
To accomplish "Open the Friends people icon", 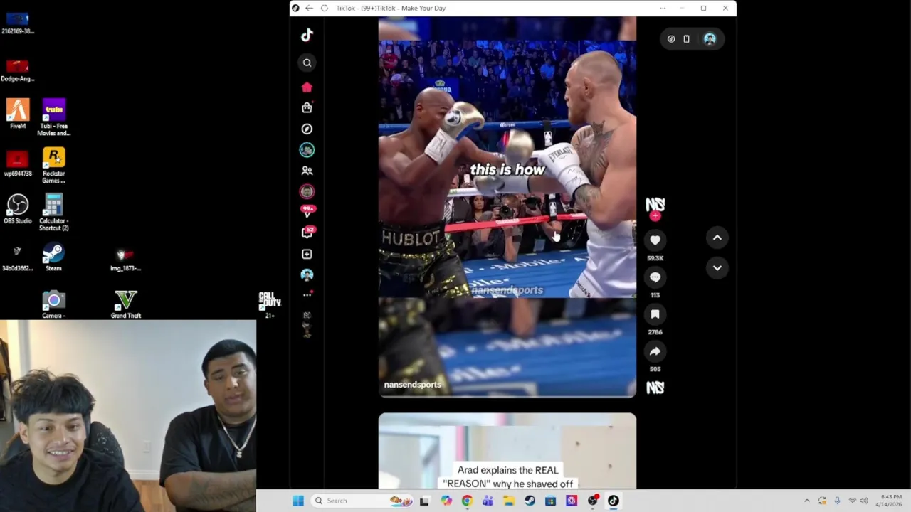I will coord(307,171).
